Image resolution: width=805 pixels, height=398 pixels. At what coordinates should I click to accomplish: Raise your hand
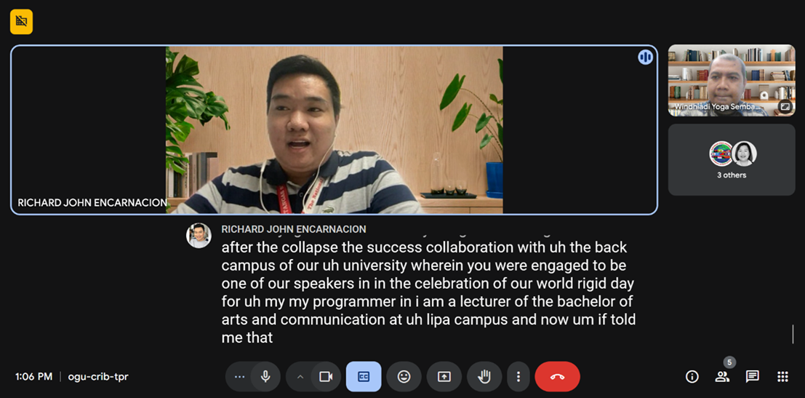coord(484,377)
